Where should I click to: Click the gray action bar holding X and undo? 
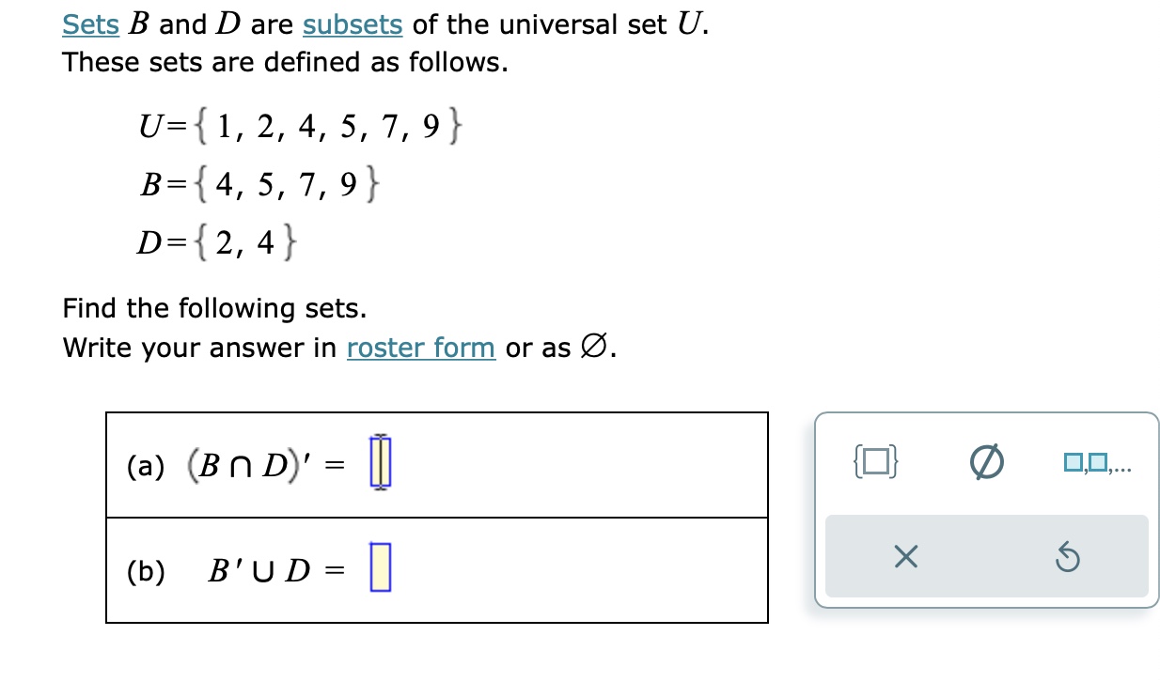[987, 556]
